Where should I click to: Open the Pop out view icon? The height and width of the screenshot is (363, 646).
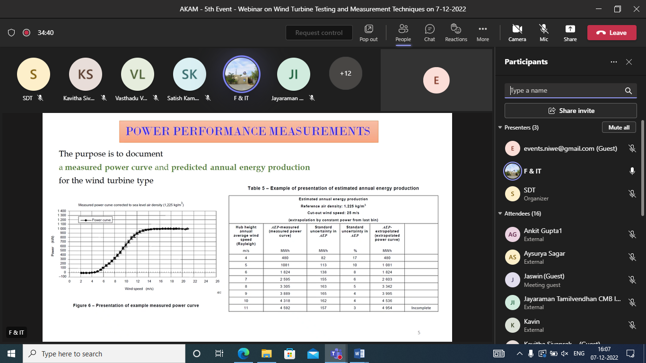click(368, 33)
